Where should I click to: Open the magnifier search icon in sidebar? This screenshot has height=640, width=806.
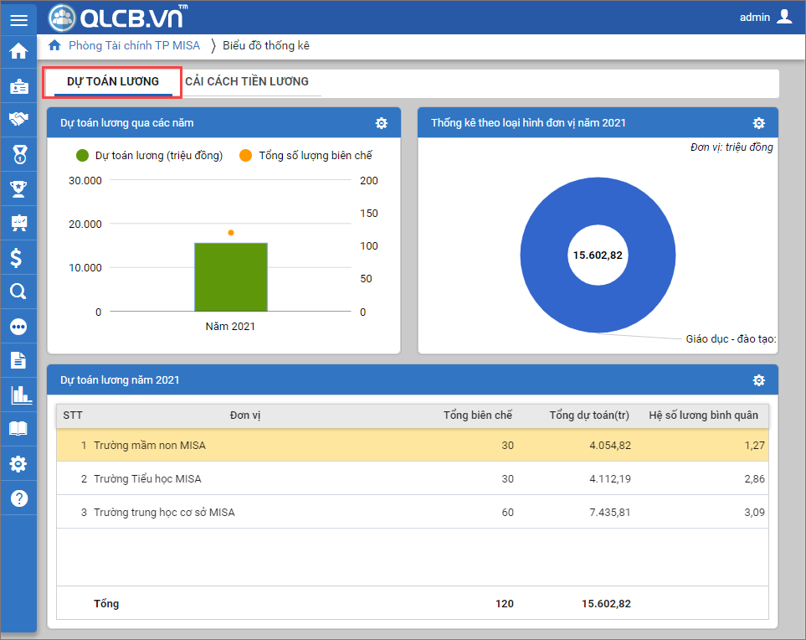click(x=18, y=292)
